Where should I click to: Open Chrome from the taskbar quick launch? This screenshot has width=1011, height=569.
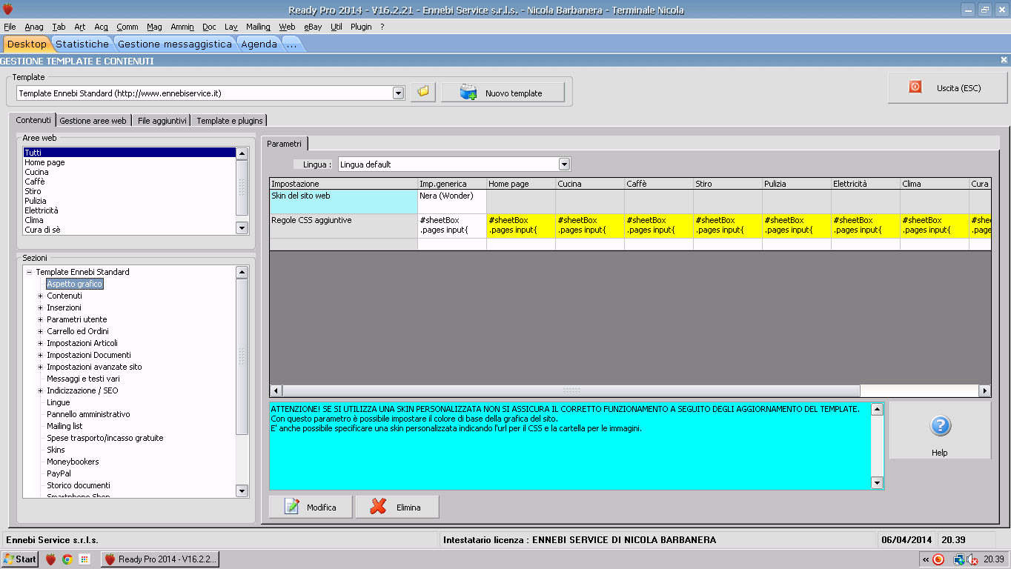[67, 559]
